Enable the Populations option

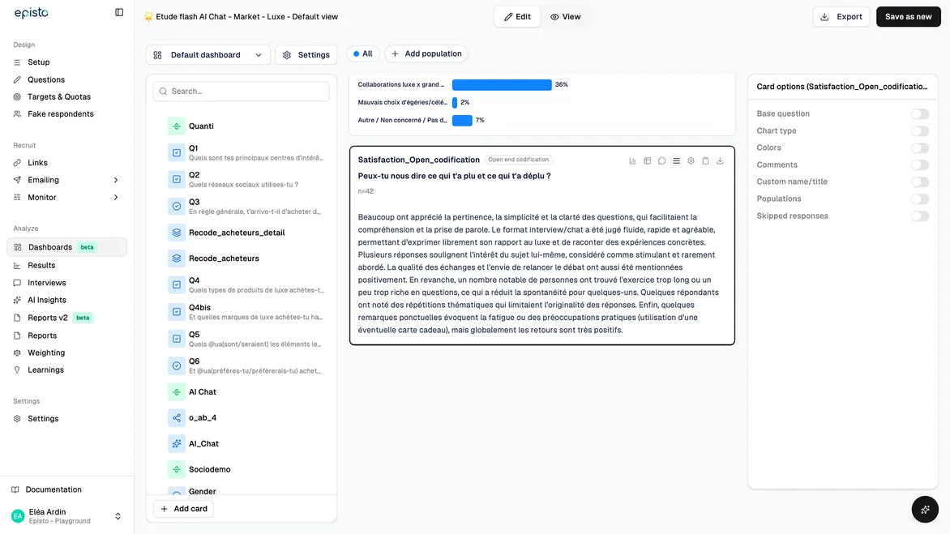point(920,199)
